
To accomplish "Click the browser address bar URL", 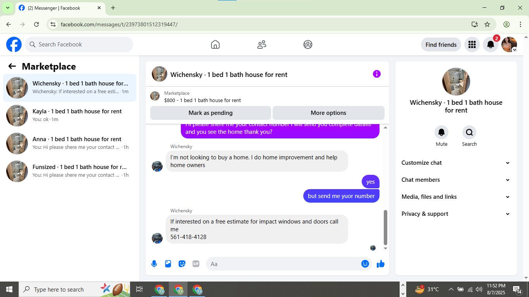I will coord(119,24).
